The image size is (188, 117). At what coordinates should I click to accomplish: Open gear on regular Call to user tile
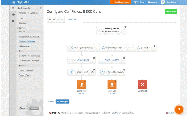tap(85, 82)
